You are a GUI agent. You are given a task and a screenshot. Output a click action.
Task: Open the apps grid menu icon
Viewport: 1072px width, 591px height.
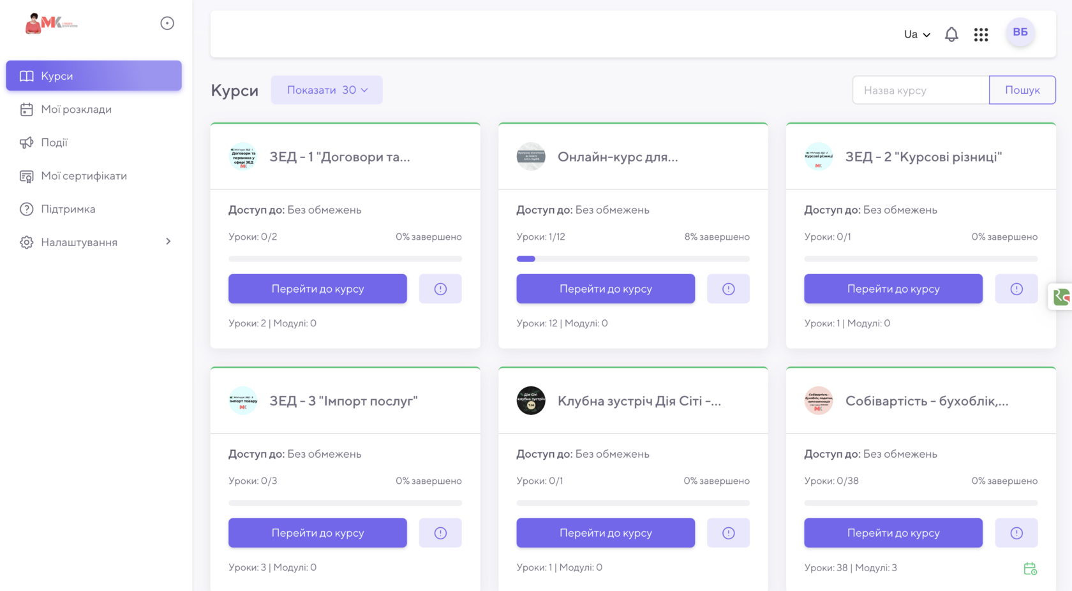pos(981,34)
